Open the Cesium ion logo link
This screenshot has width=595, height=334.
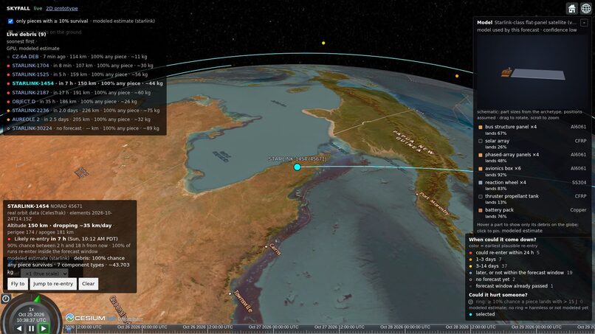tap(90, 318)
